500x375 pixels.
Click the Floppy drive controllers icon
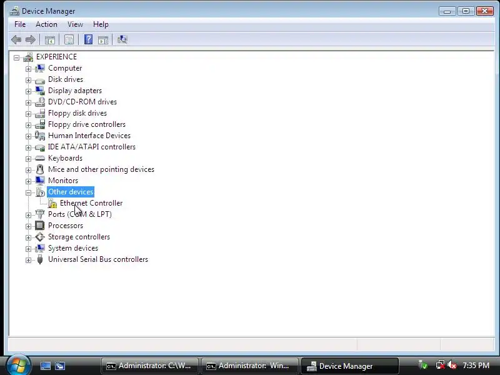point(40,124)
